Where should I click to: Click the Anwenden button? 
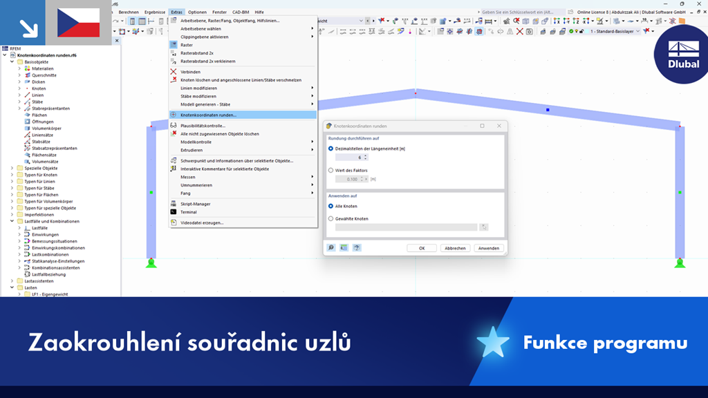click(489, 248)
